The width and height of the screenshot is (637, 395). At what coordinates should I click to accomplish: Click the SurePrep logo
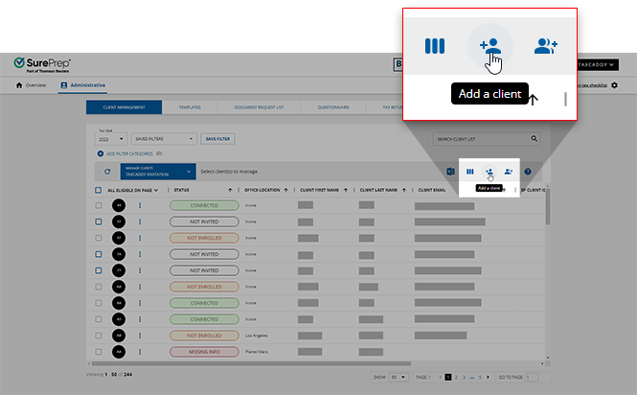click(42, 64)
